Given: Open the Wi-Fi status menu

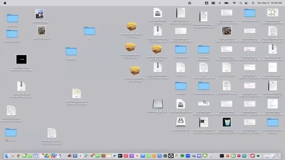Looking at the screenshot, I should click(x=234, y=3).
